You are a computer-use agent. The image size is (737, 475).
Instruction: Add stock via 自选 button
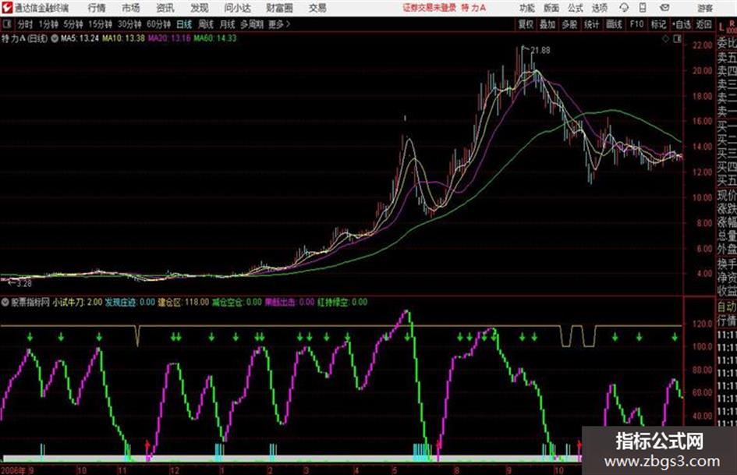click(682, 24)
